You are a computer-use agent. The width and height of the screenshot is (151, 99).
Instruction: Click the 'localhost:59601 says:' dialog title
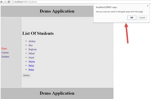[x=106, y=7]
